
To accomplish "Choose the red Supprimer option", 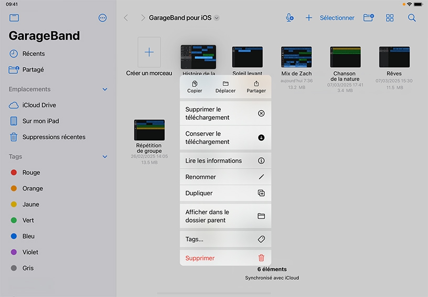I will 226,258.
